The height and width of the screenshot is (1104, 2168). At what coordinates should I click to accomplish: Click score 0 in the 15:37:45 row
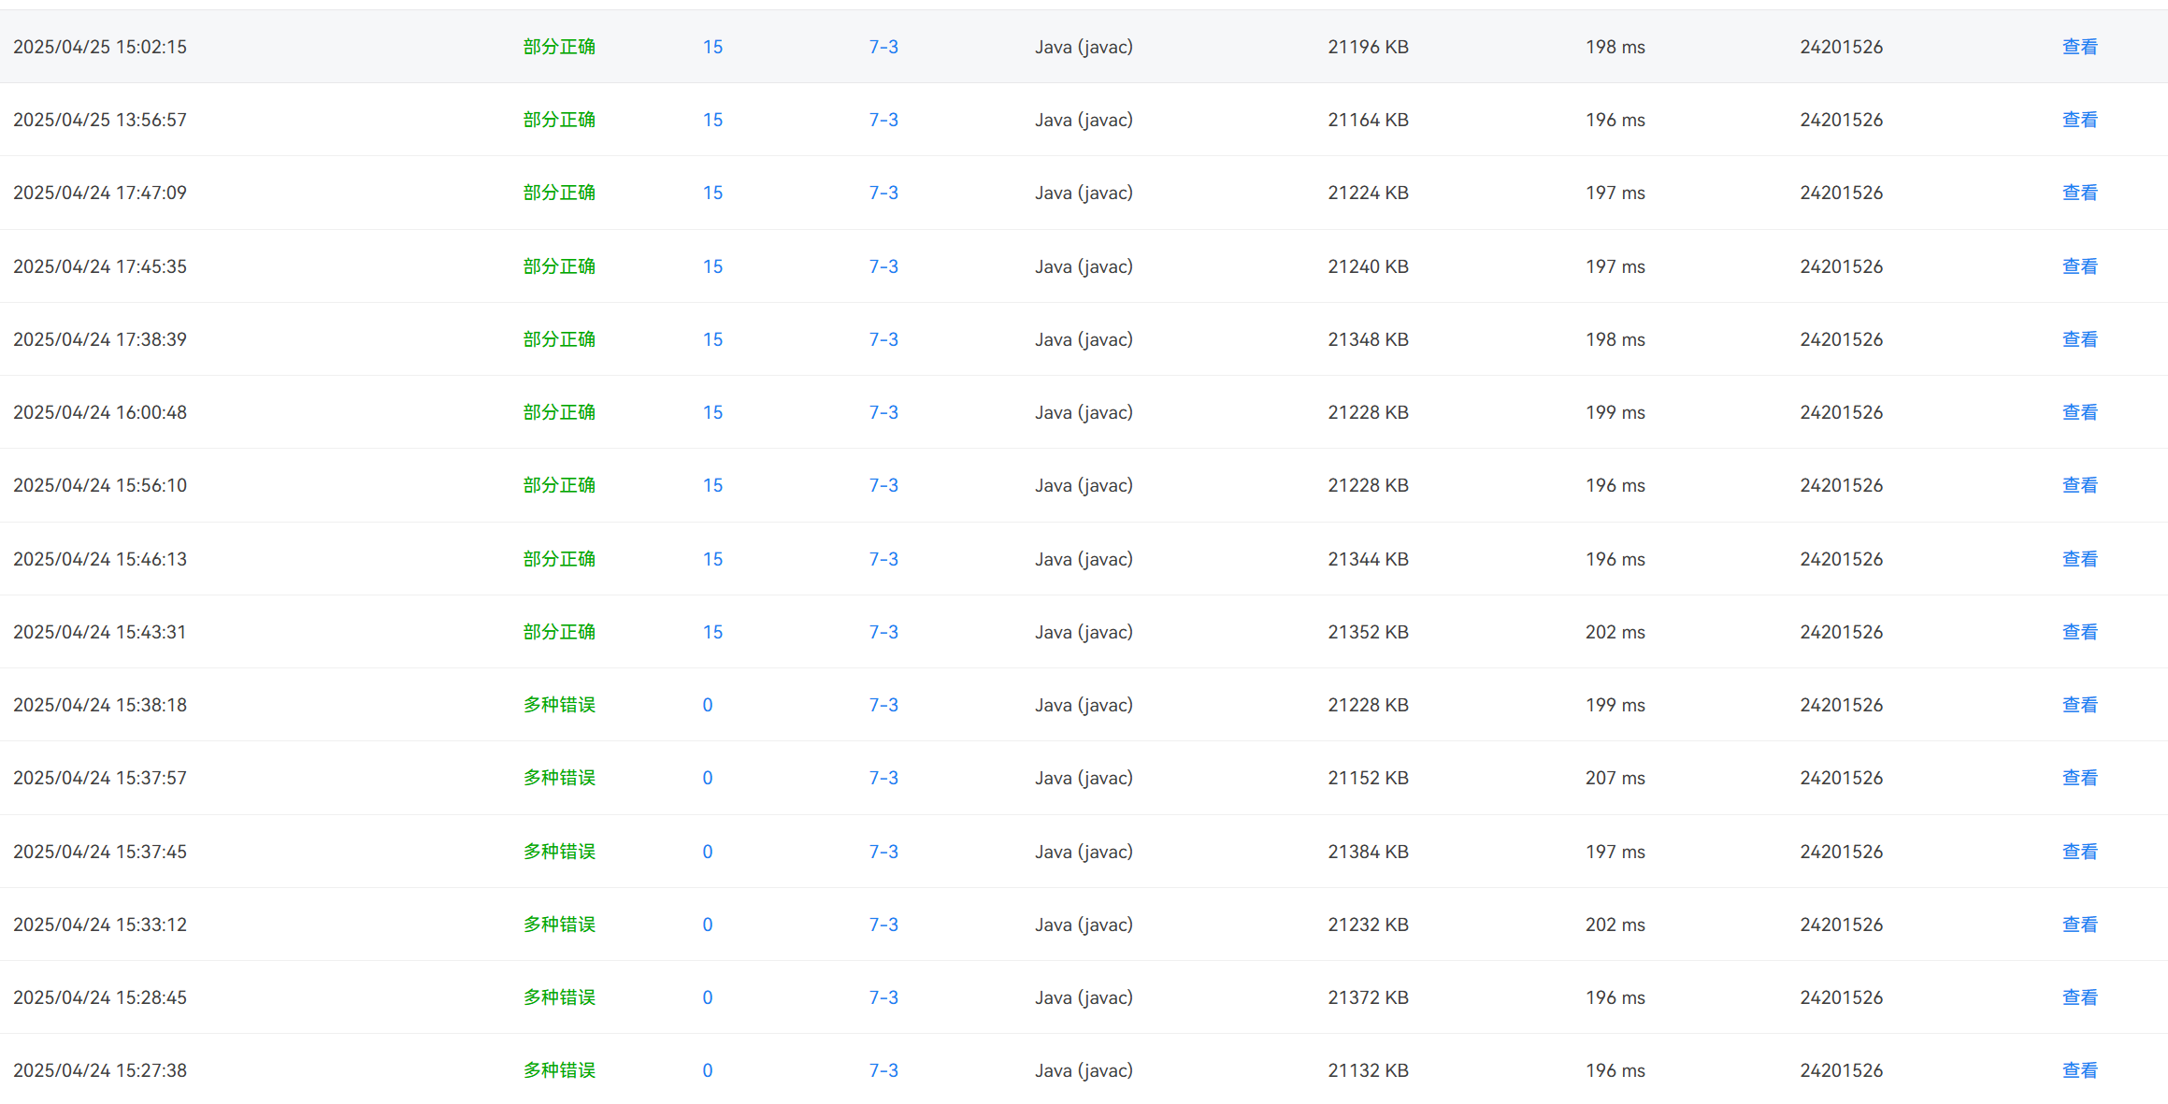708,852
